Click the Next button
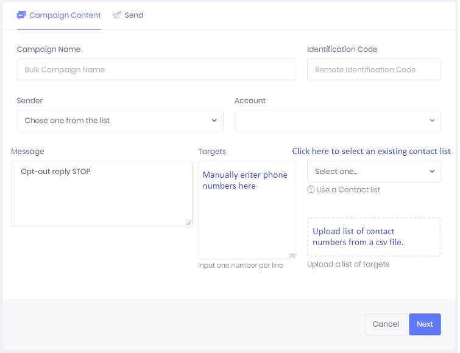Image resolution: width=460 pixels, height=353 pixels. pyautogui.click(x=425, y=324)
